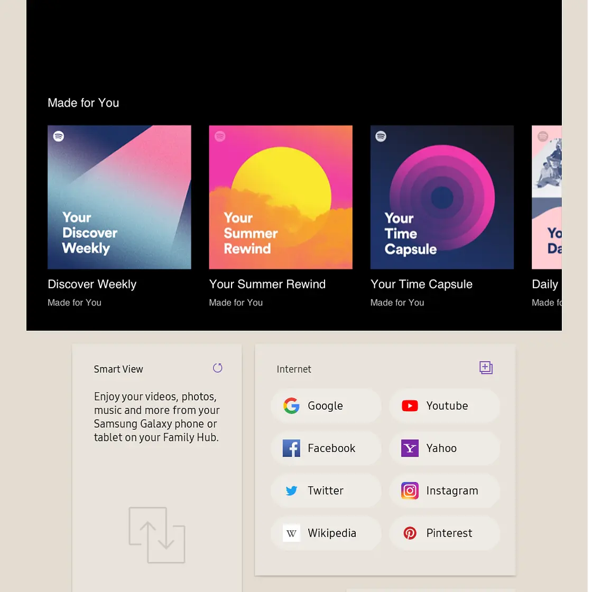Screen dimensions: 592x592
Task: Open Google shortcut label
Action: [x=326, y=406]
